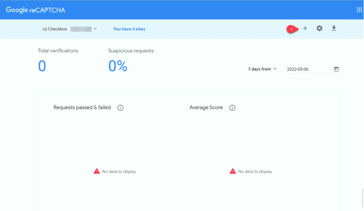The height and width of the screenshot is (211, 364).
Task: Click the total verifications value 0
Action: click(x=42, y=66)
